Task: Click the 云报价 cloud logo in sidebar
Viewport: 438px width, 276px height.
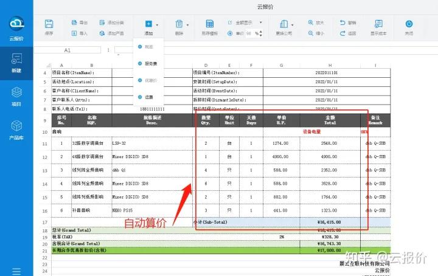Action: pyautogui.click(x=16, y=24)
